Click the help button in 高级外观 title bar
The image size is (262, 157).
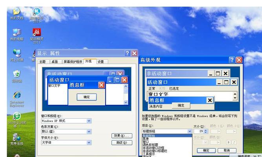232,60
